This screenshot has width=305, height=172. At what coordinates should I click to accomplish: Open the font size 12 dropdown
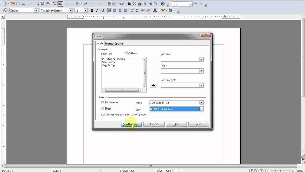pyautogui.click(x=85, y=11)
